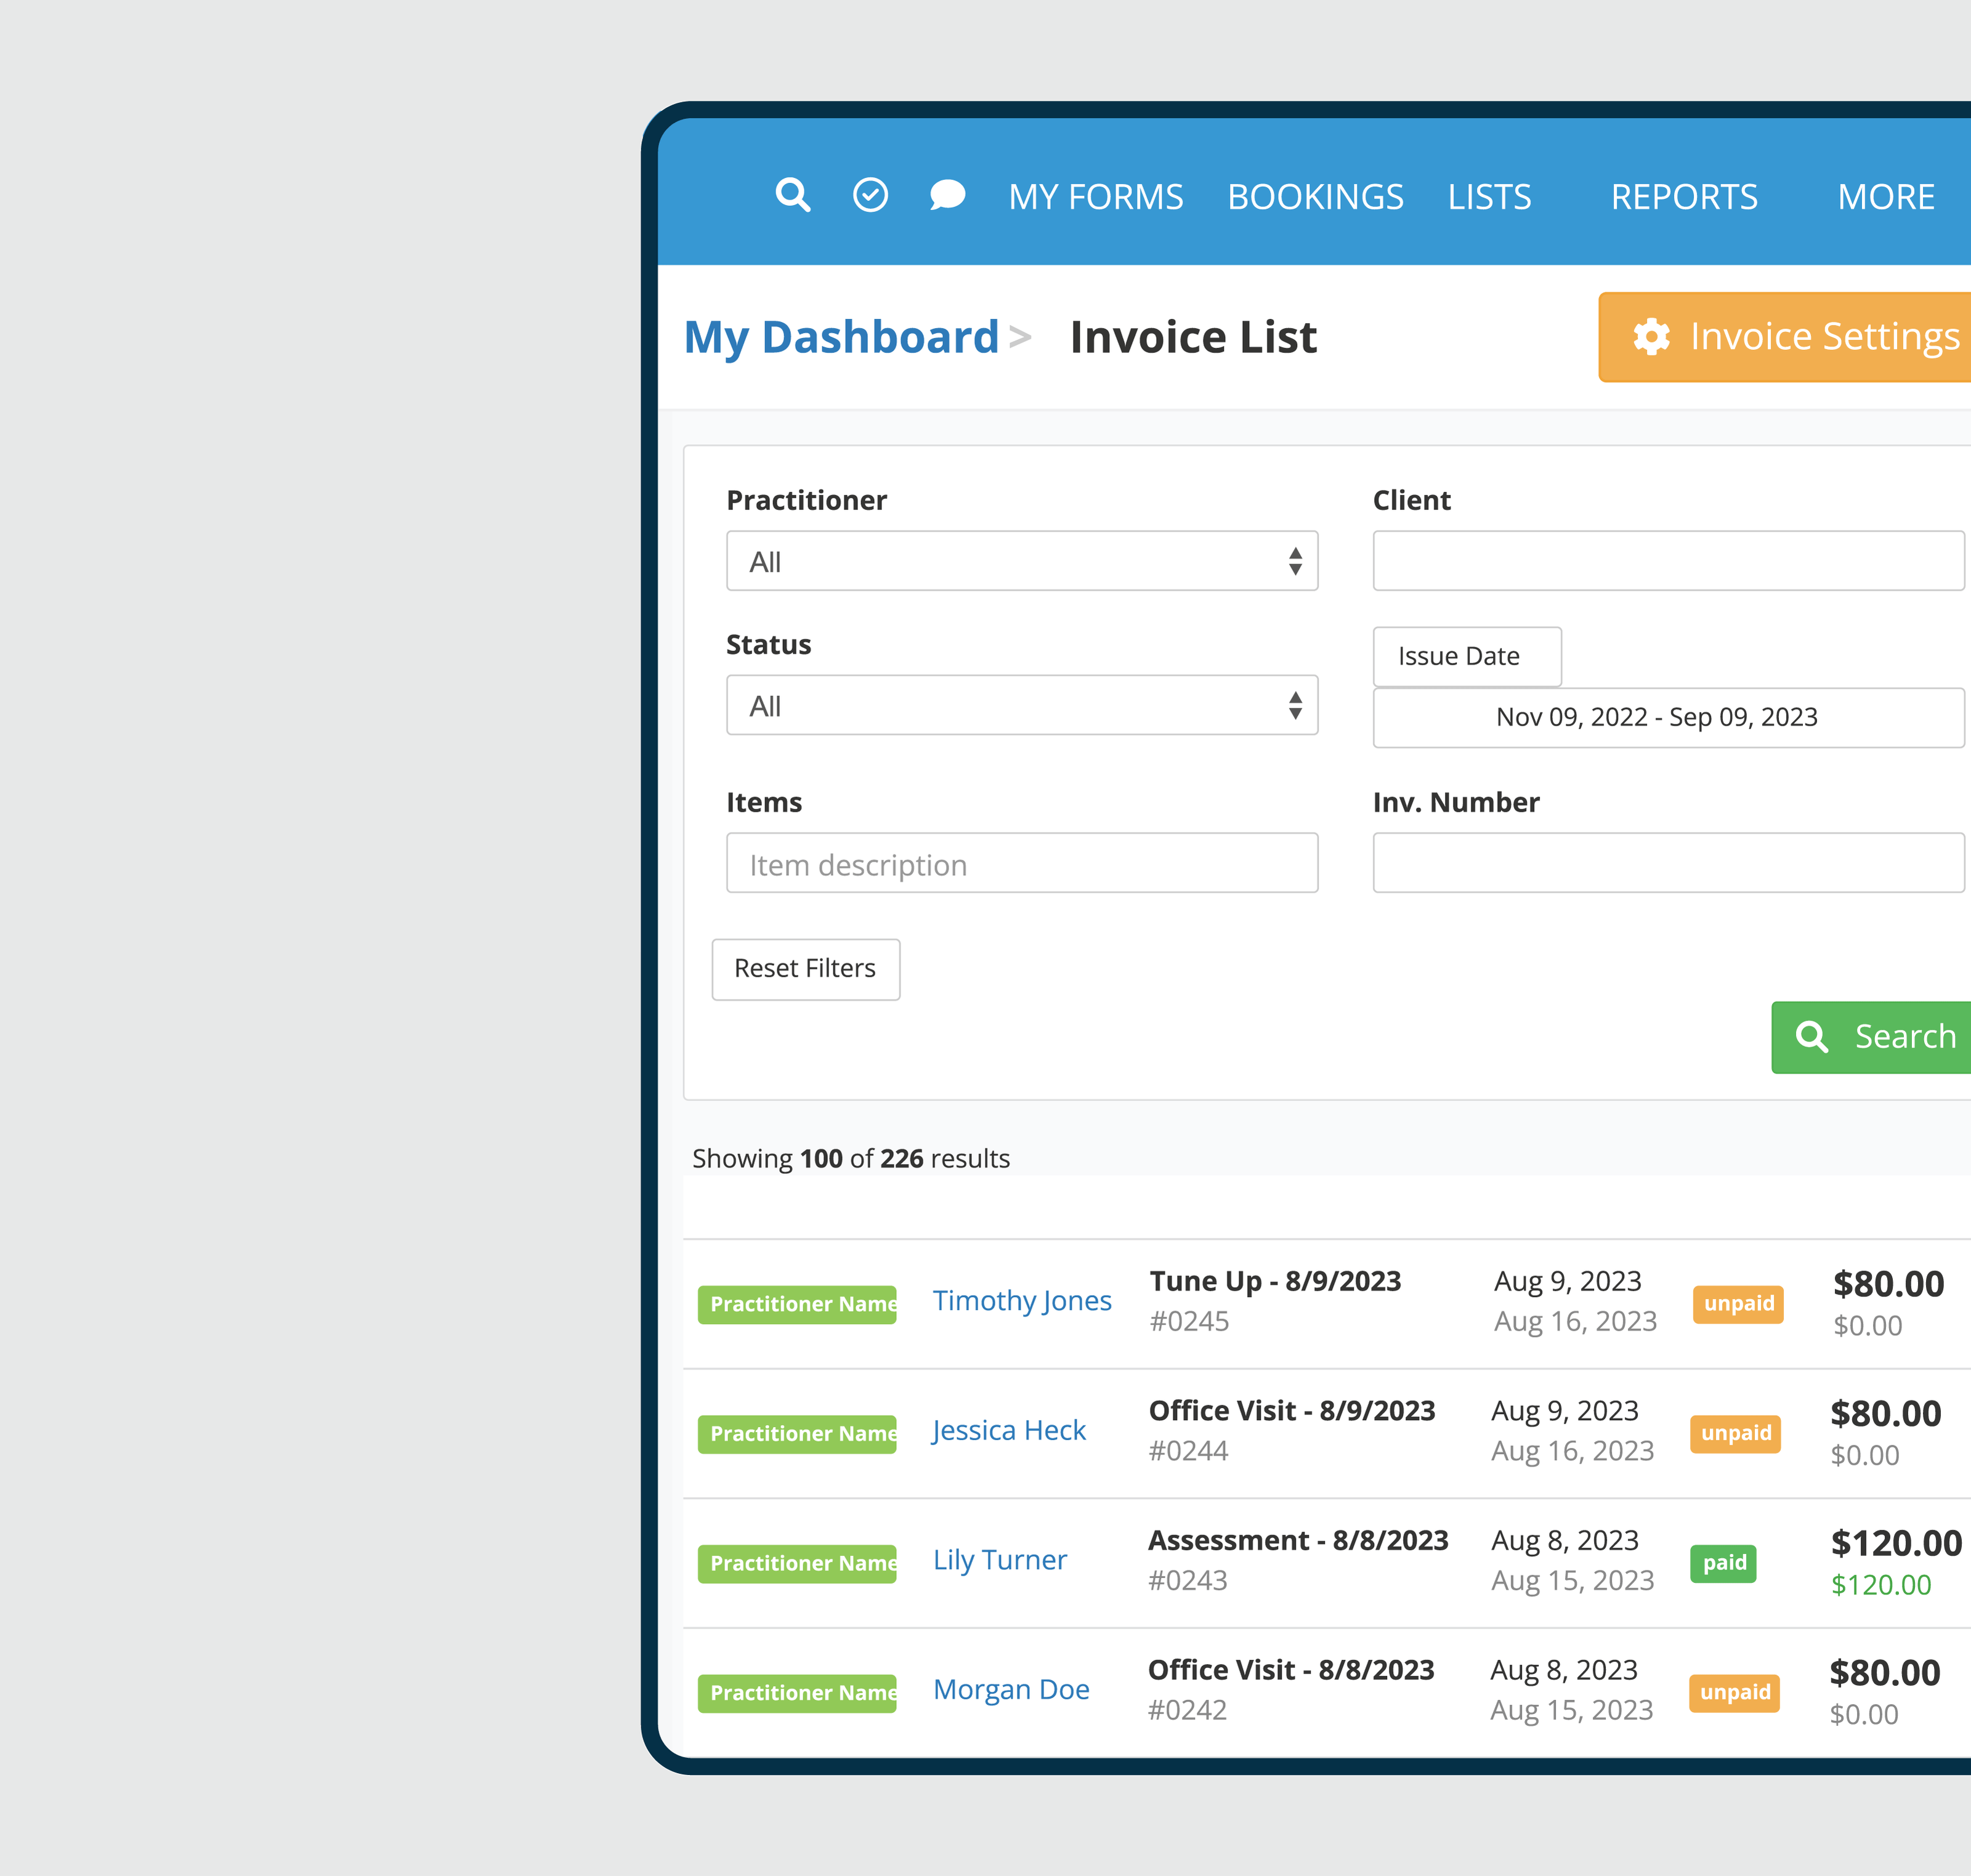Click the paid status badge for Lily Turner
Image resolution: width=1971 pixels, height=1876 pixels.
pos(1723,1563)
